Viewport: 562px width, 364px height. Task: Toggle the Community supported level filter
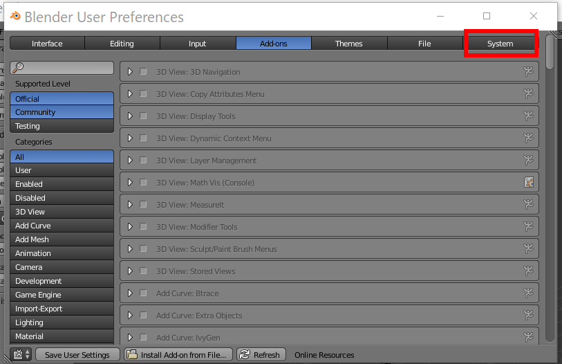pyautogui.click(x=62, y=112)
